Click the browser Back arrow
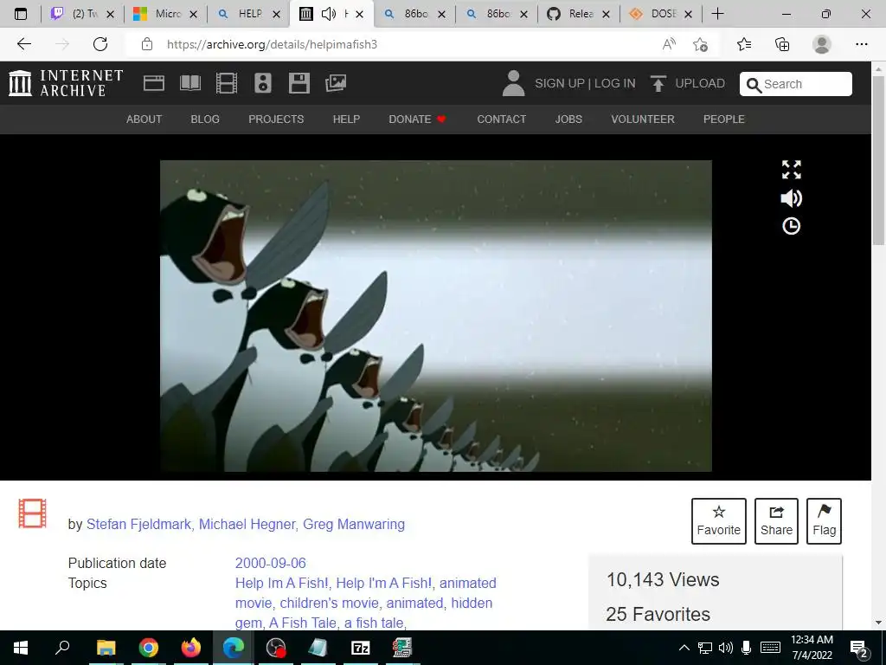The image size is (886, 665). [x=23, y=44]
